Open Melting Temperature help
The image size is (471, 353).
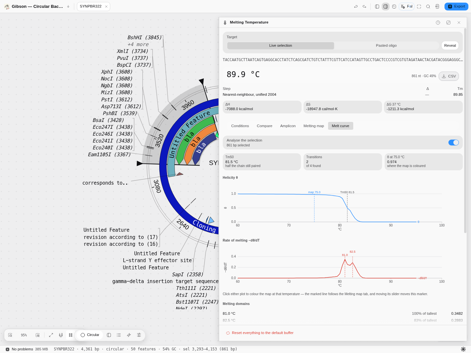point(438,23)
